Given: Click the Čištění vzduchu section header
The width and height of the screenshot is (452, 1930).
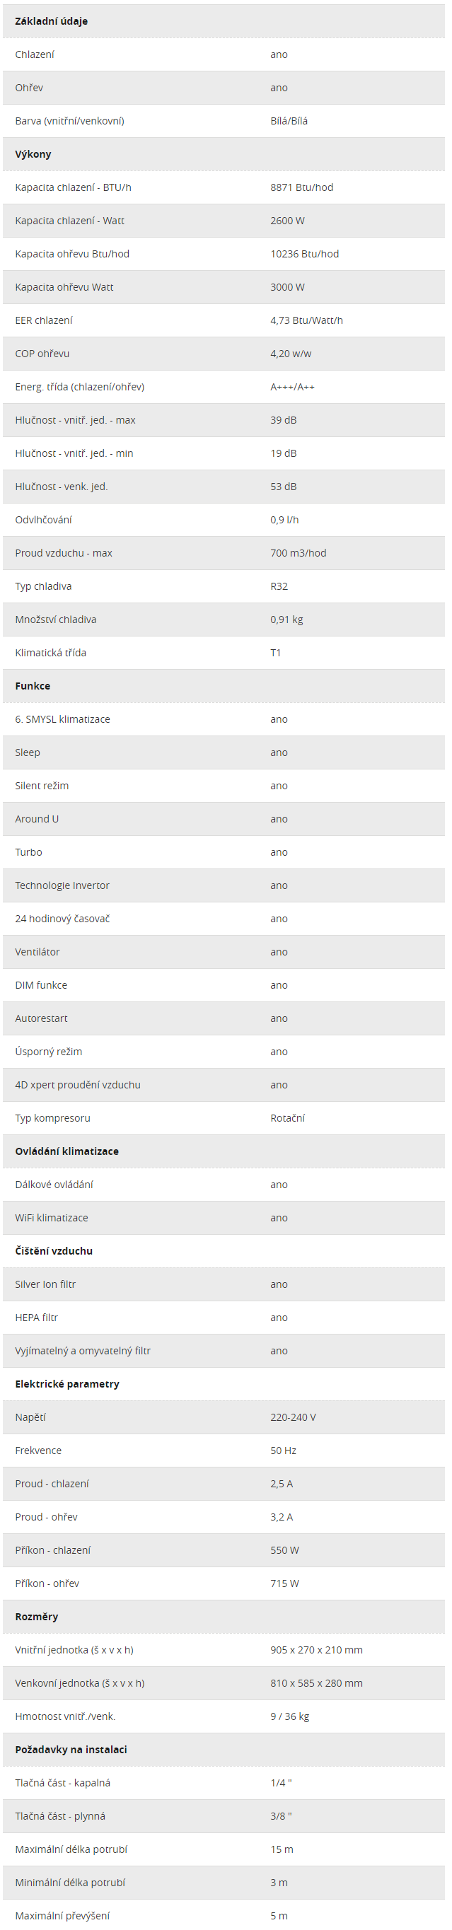Looking at the screenshot, I should [54, 1250].
